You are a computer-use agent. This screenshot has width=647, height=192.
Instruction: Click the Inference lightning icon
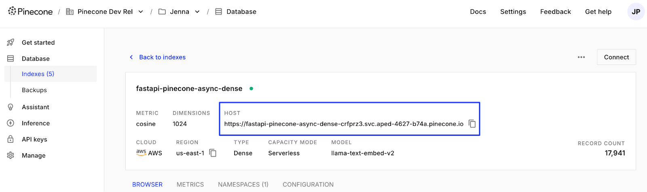[11, 123]
